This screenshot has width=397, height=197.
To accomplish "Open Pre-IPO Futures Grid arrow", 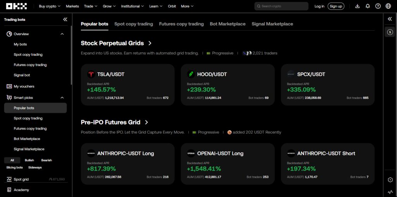I will pos(146,122).
